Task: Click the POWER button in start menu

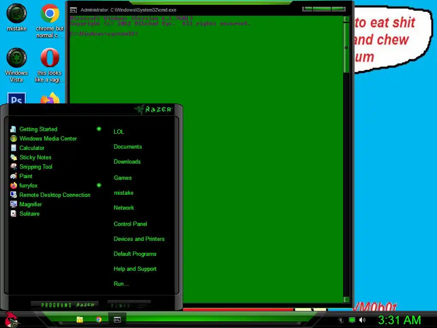Action: [x=129, y=305]
